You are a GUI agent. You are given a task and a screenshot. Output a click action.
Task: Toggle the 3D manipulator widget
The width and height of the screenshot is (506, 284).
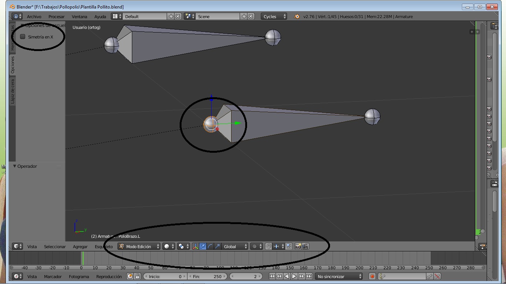tap(195, 246)
